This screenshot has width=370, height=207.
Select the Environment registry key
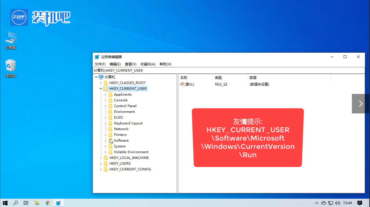[124, 112]
